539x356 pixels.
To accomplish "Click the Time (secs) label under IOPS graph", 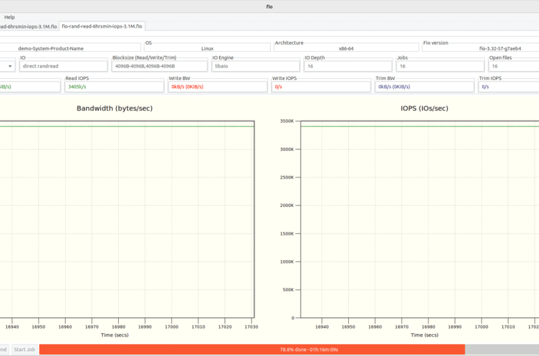I will point(424,335).
